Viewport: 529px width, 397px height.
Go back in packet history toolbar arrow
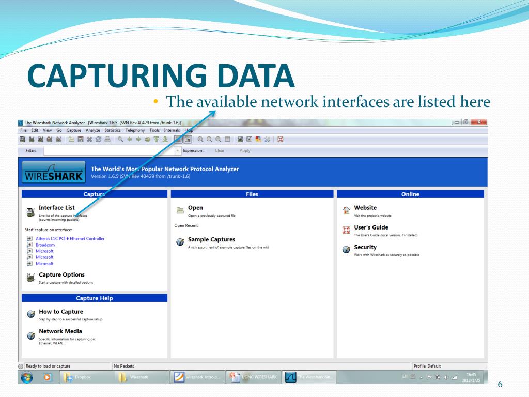(x=130, y=140)
